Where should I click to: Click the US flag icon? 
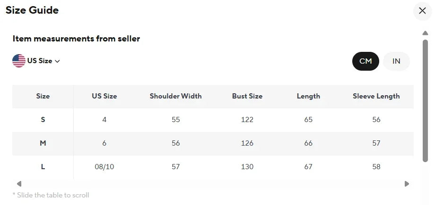coord(19,61)
